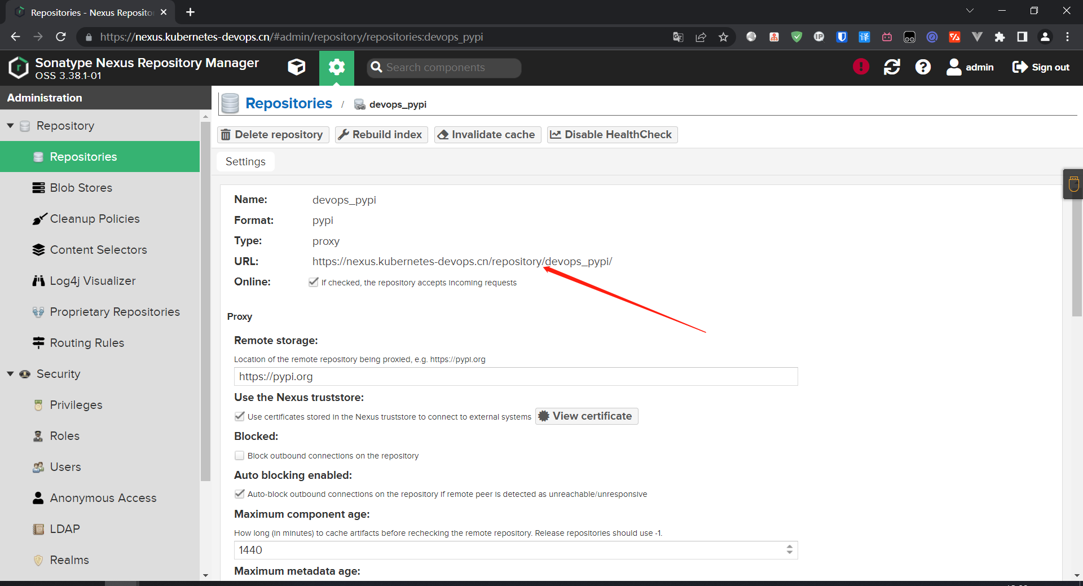Click the green shield extension icon
Image resolution: width=1083 pixels, height=586 pixels.
796,37
